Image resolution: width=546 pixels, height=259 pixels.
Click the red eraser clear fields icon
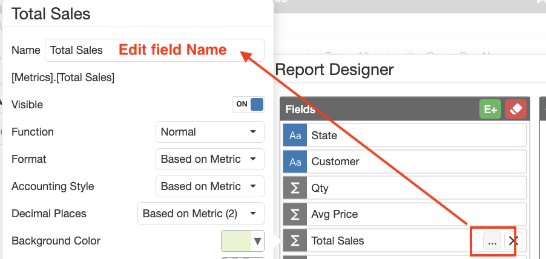point(516,110)
